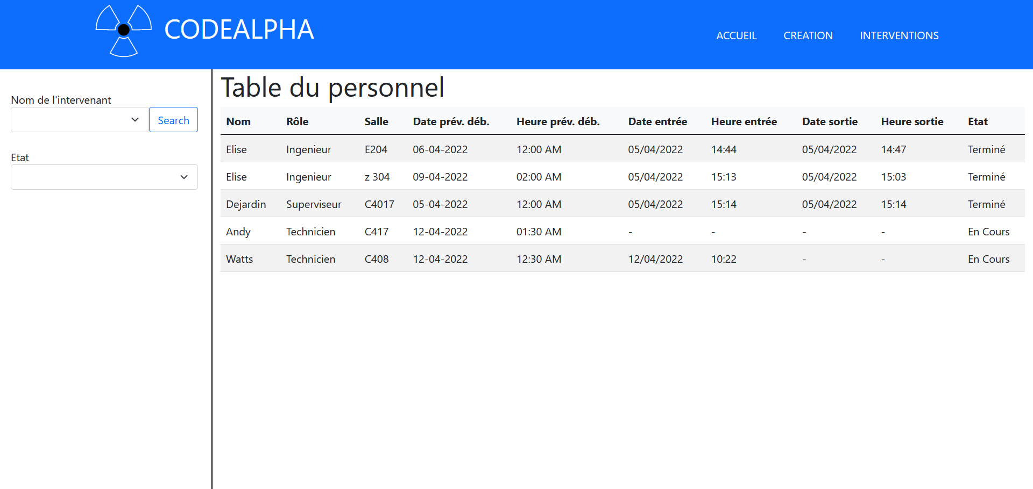Click the name Watts

239,259
